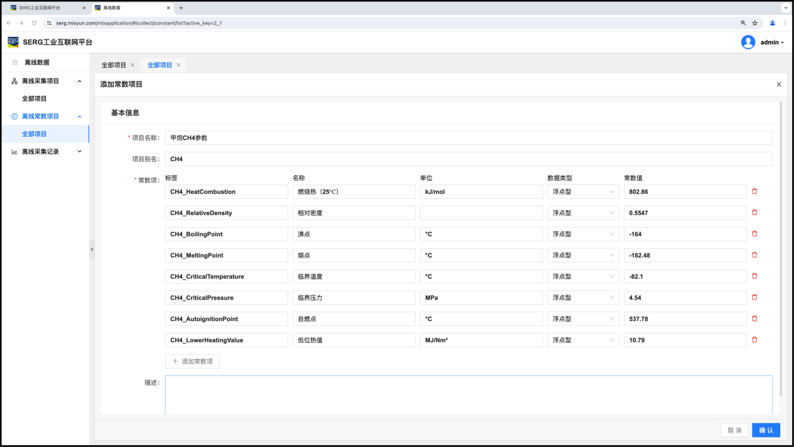Click the 描述 text area
This screenshot has height=447, width=794.
tap(468, 395)
